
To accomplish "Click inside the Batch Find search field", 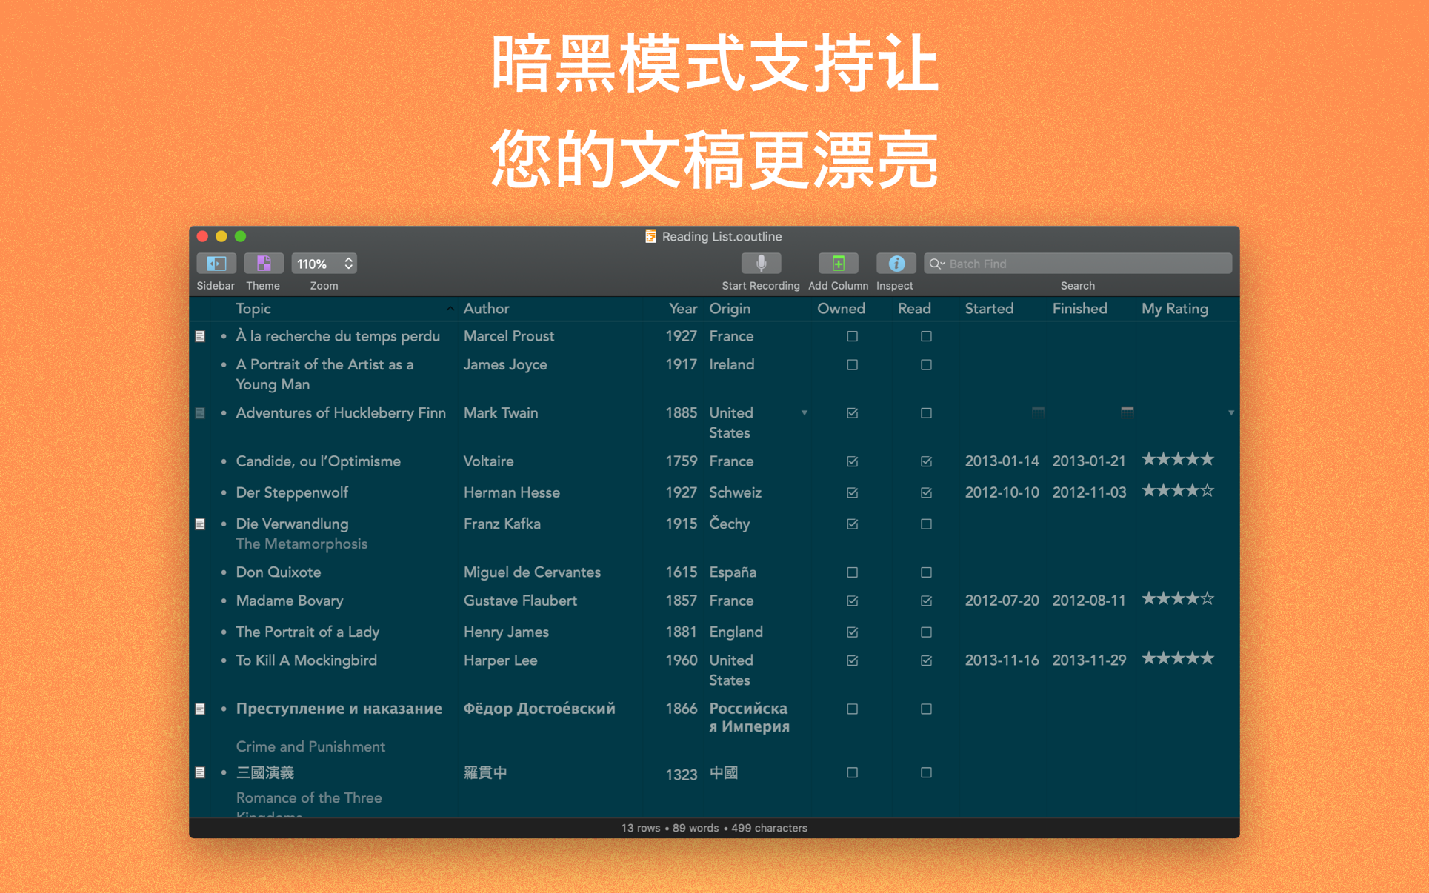I will [1074, 263].
